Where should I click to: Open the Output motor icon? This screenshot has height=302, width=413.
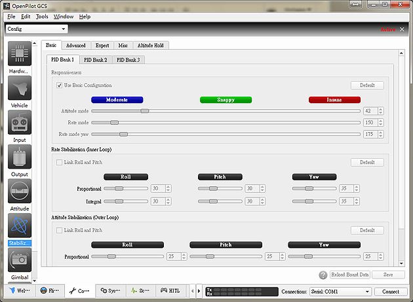click(20, 156)
